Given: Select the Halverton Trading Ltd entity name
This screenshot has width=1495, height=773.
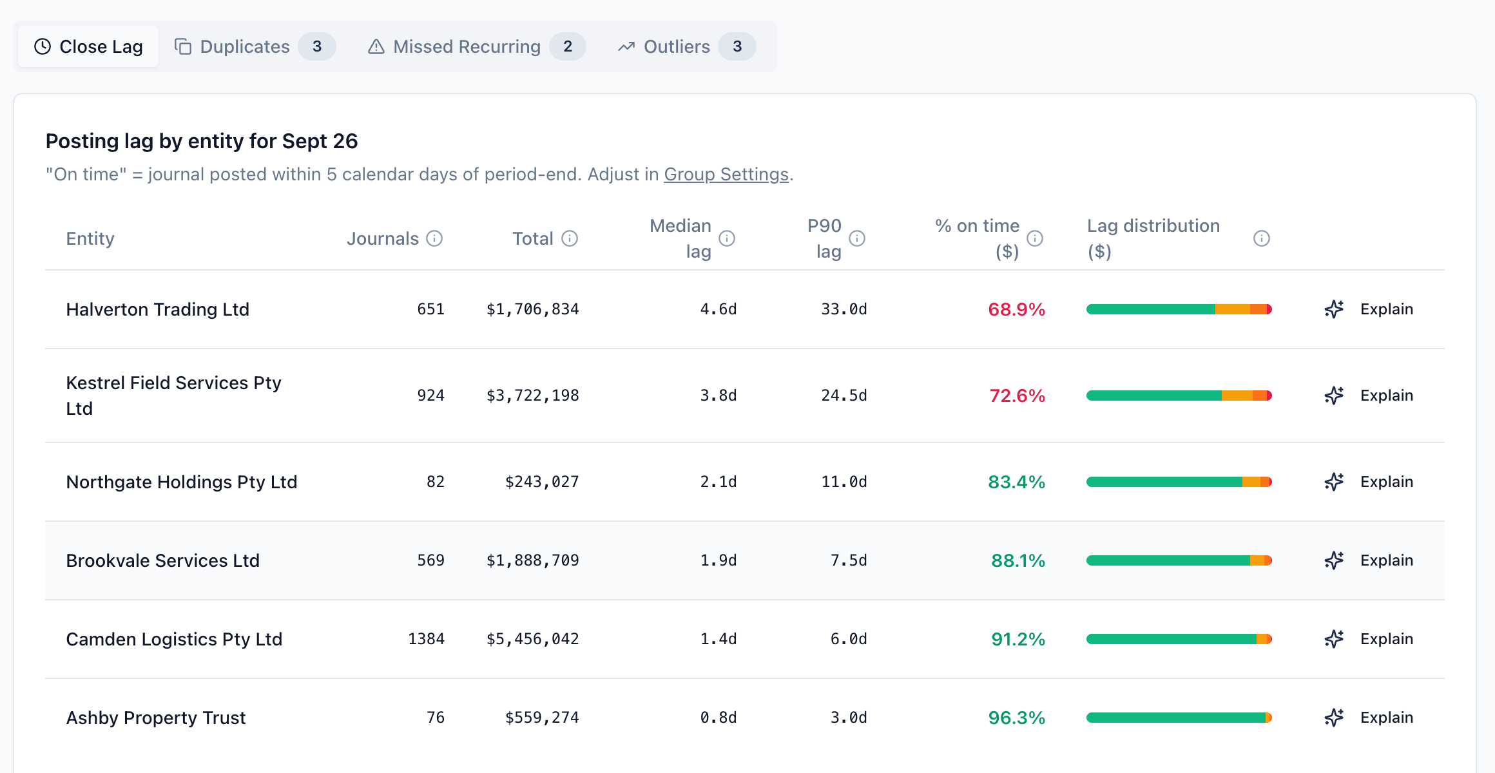Looking at the screenshot, I should (x=158, y=309).
